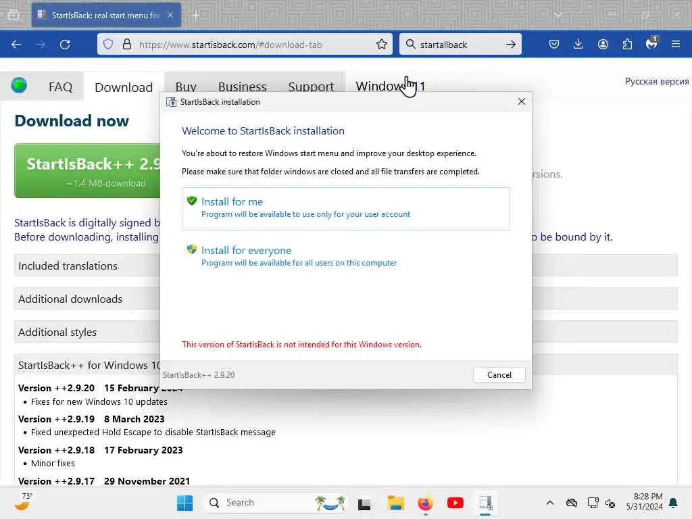The height and width of the screenshot is (519, 692).
Task: Click 'Download now' heading
Action: click(72, 120)
